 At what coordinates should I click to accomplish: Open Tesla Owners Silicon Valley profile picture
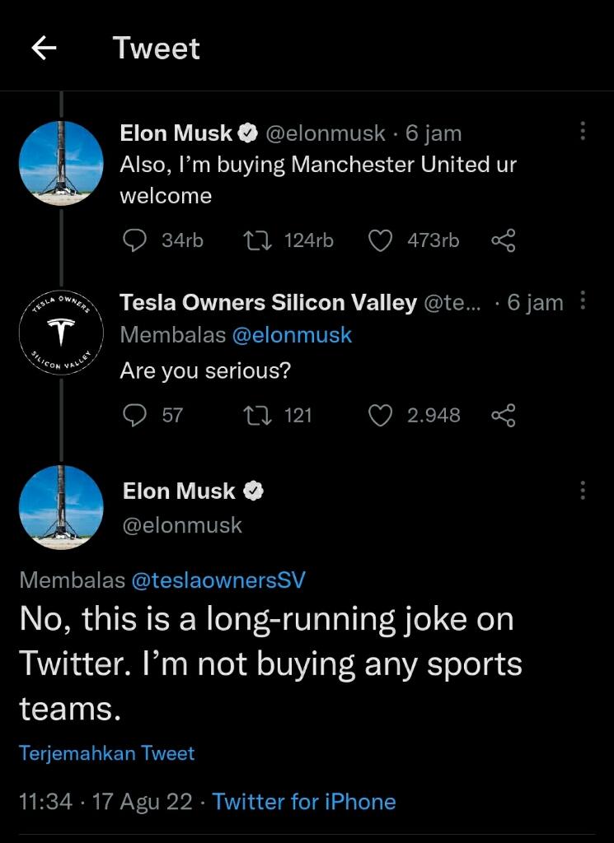61,332
